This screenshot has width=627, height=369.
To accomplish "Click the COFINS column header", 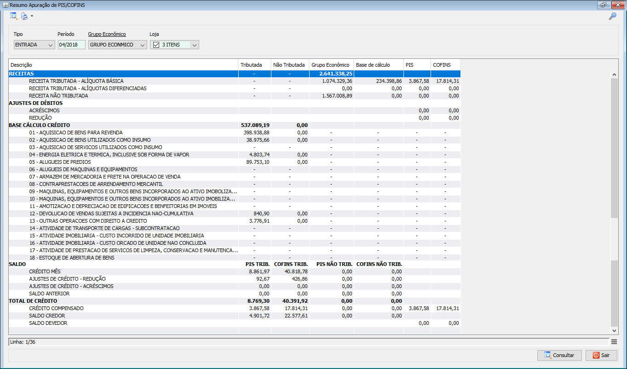I will (x=445, y=65).
